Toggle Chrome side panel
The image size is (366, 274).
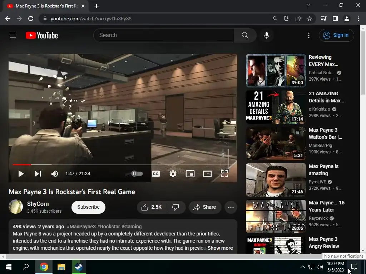point(335,19)
